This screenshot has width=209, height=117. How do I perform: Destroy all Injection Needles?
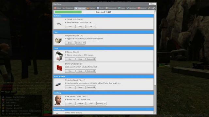(91, 87)
